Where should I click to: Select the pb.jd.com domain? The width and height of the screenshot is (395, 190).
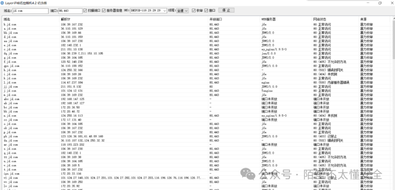[x=11, y=136]
